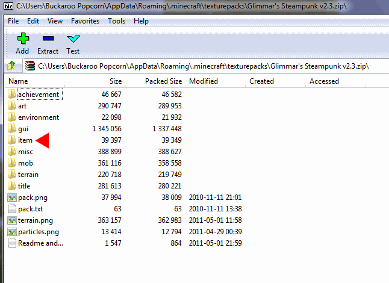The width and height of the screenshot is (389, 283).
Task: Open the Edit menu
Action: tap(33, 21)
